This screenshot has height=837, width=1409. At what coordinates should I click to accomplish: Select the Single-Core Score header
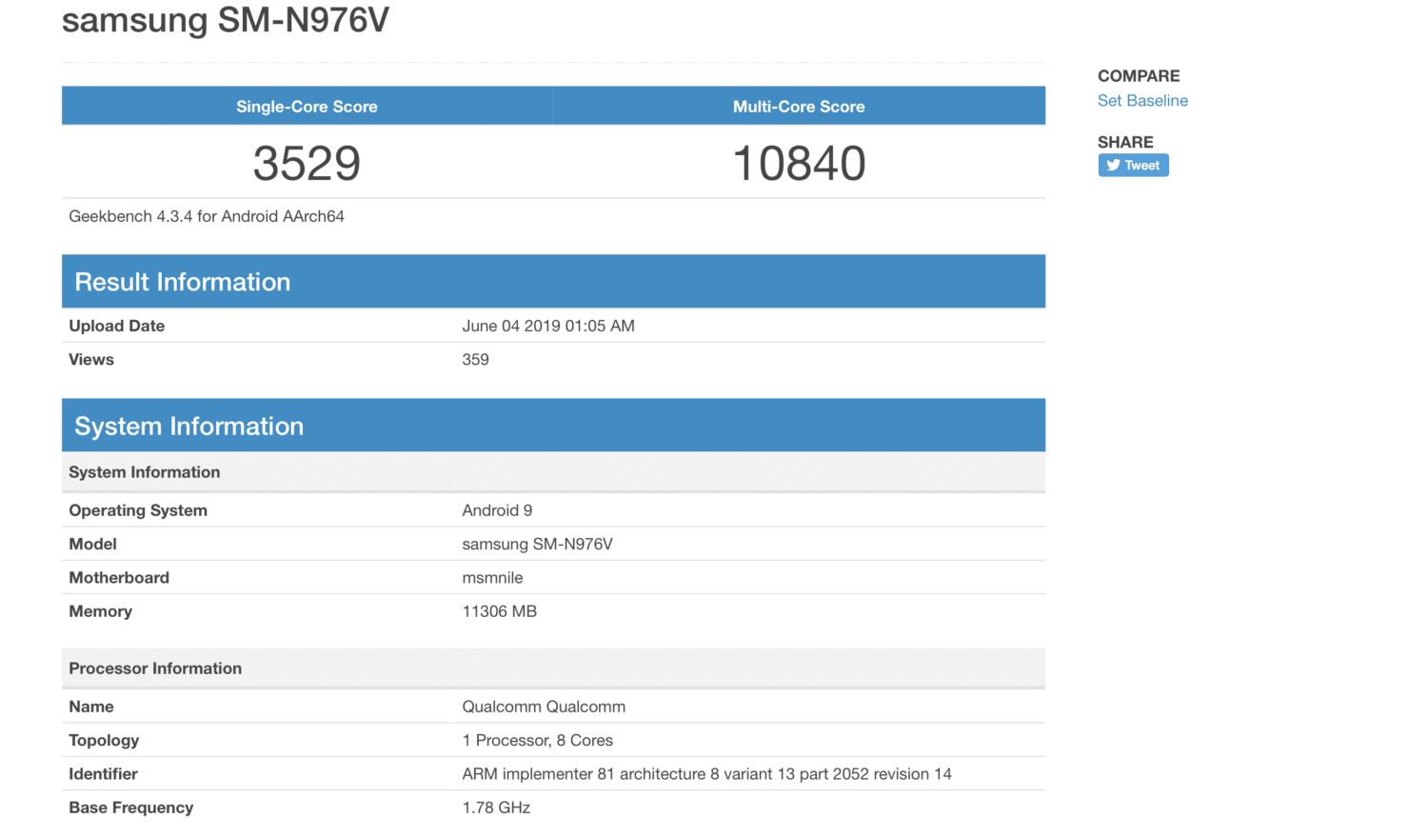(306, 106)
